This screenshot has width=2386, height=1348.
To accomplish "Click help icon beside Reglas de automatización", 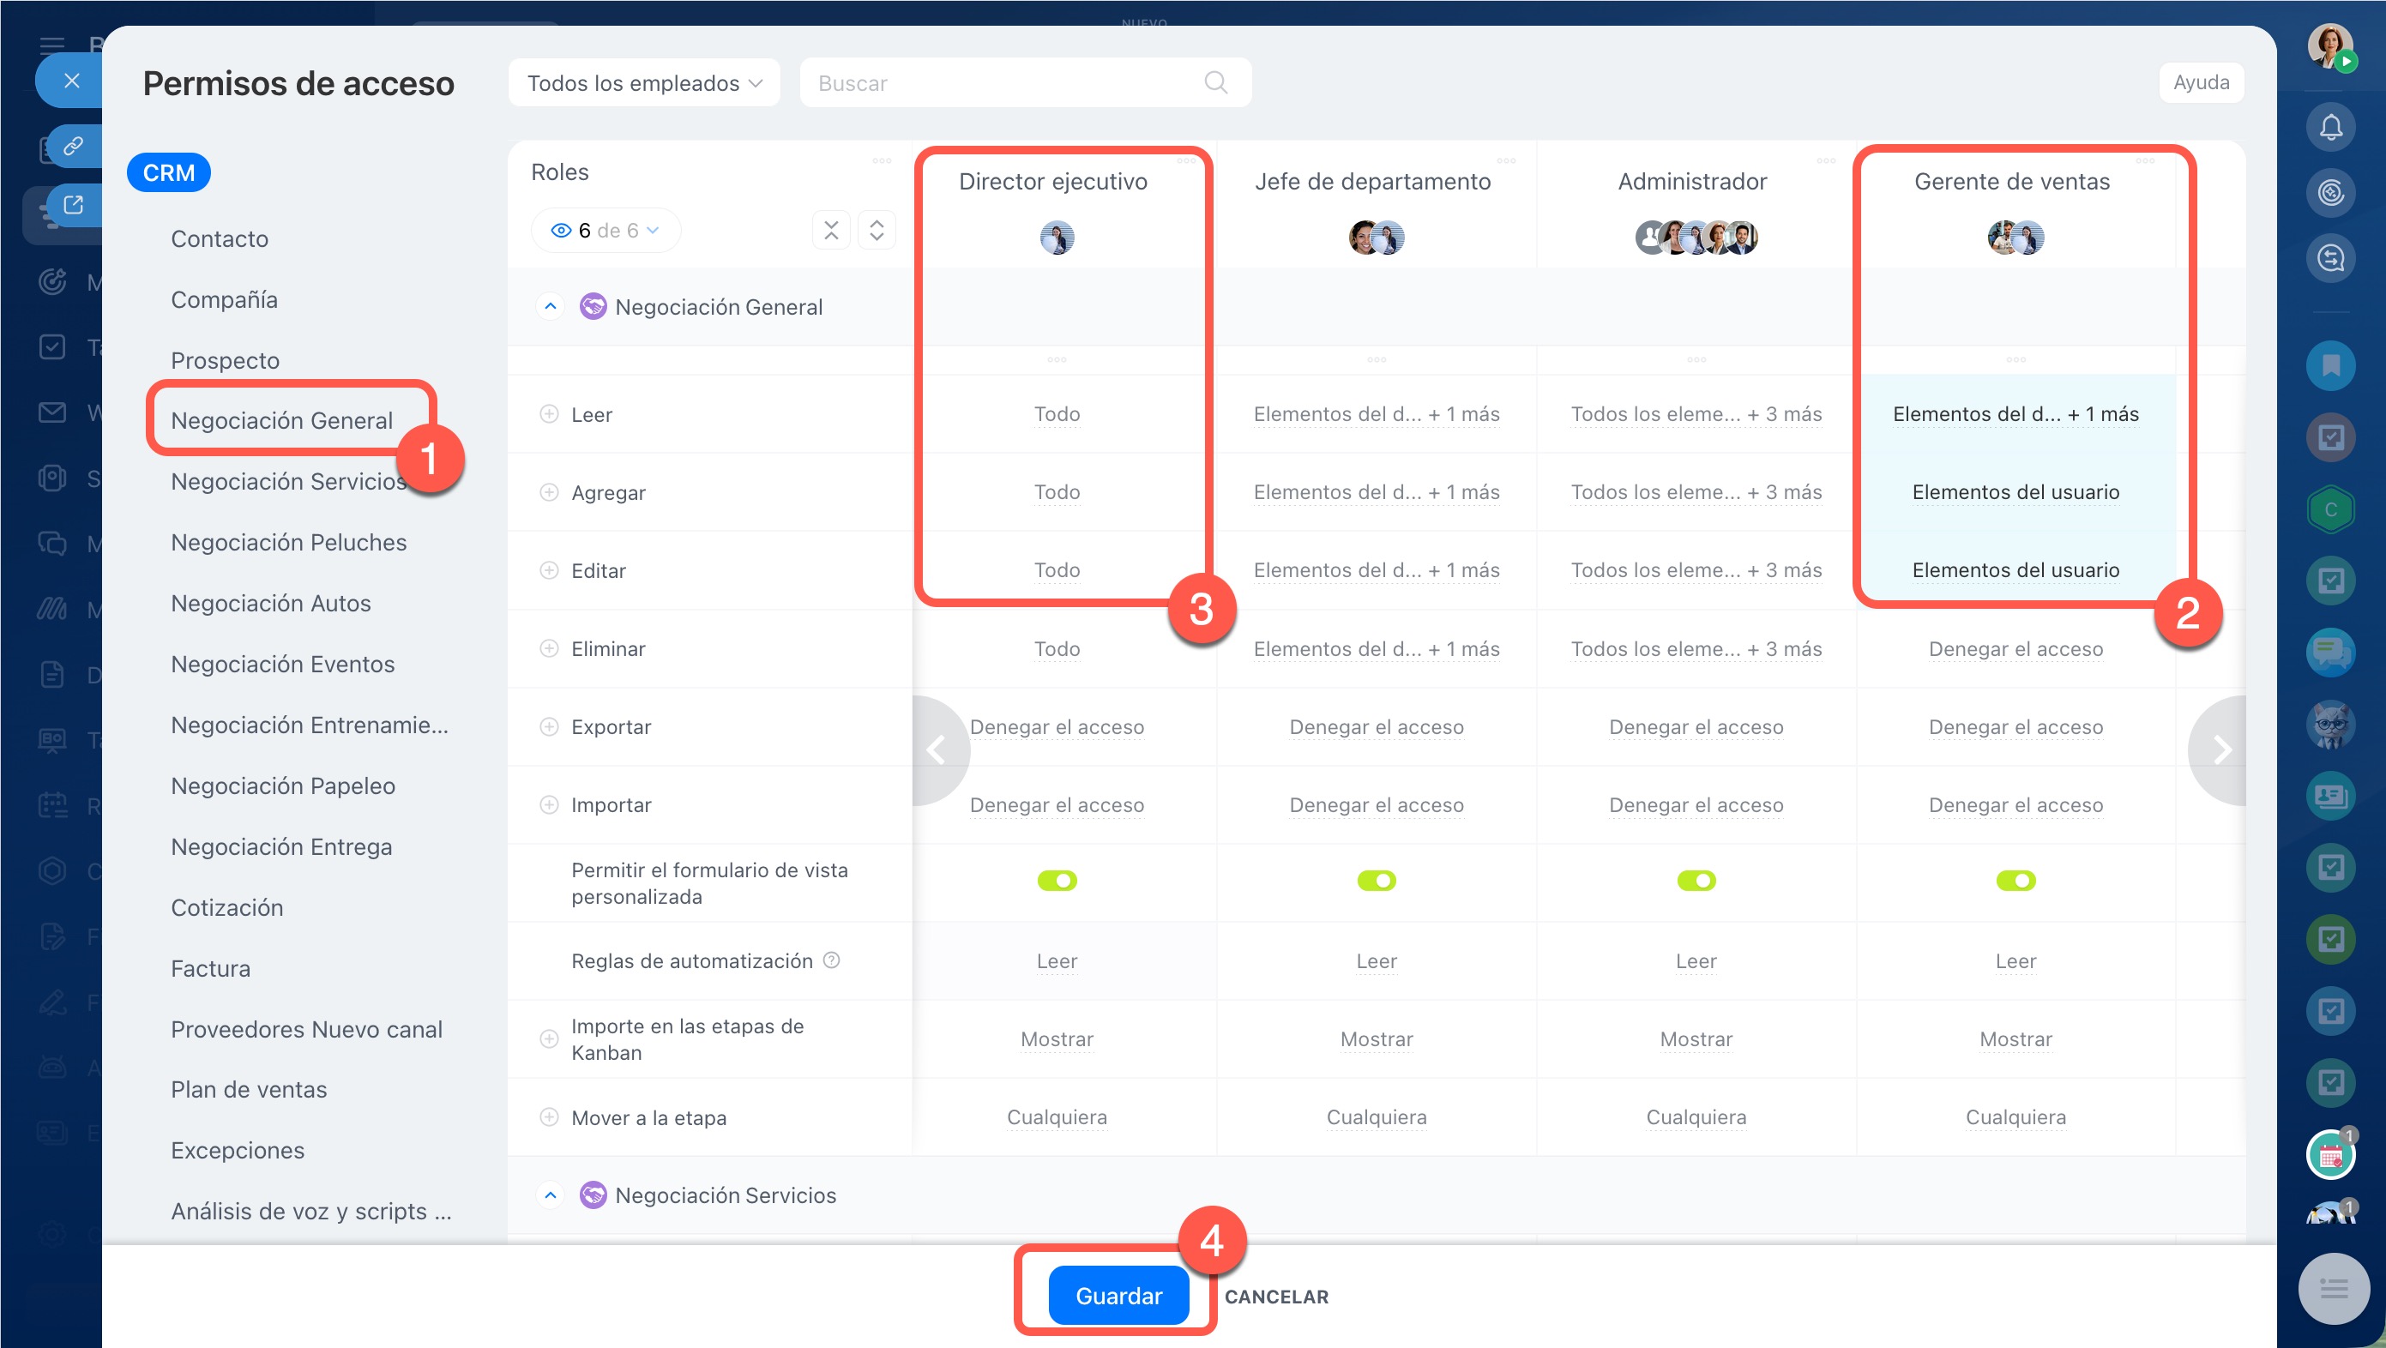I will coord(832,960).
